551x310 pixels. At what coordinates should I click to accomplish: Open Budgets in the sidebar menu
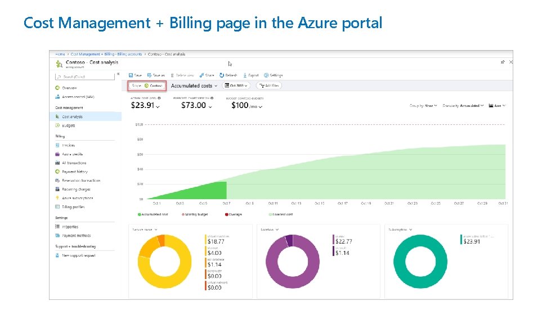(x=69, y=125)
